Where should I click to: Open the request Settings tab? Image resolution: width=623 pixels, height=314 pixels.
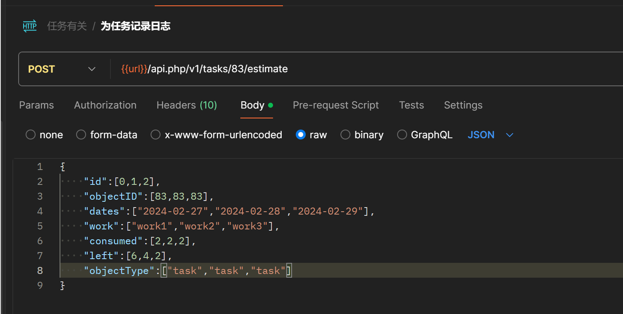pos(463,105)
